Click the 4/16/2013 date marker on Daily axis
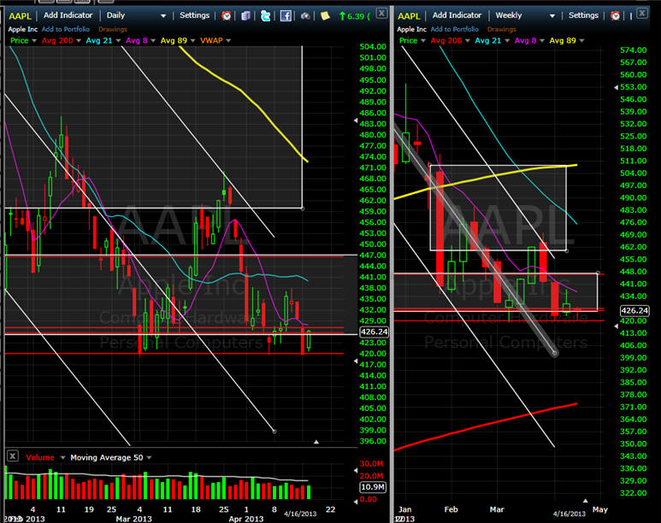The height and width of the screenshot is (523, 661). (x=300, y=514)
